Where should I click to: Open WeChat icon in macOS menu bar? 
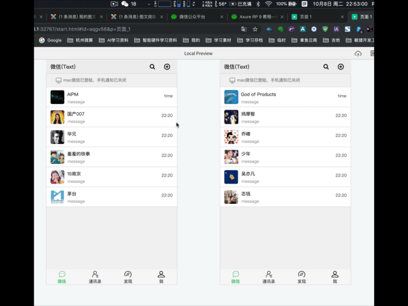[x=125, y=4]
